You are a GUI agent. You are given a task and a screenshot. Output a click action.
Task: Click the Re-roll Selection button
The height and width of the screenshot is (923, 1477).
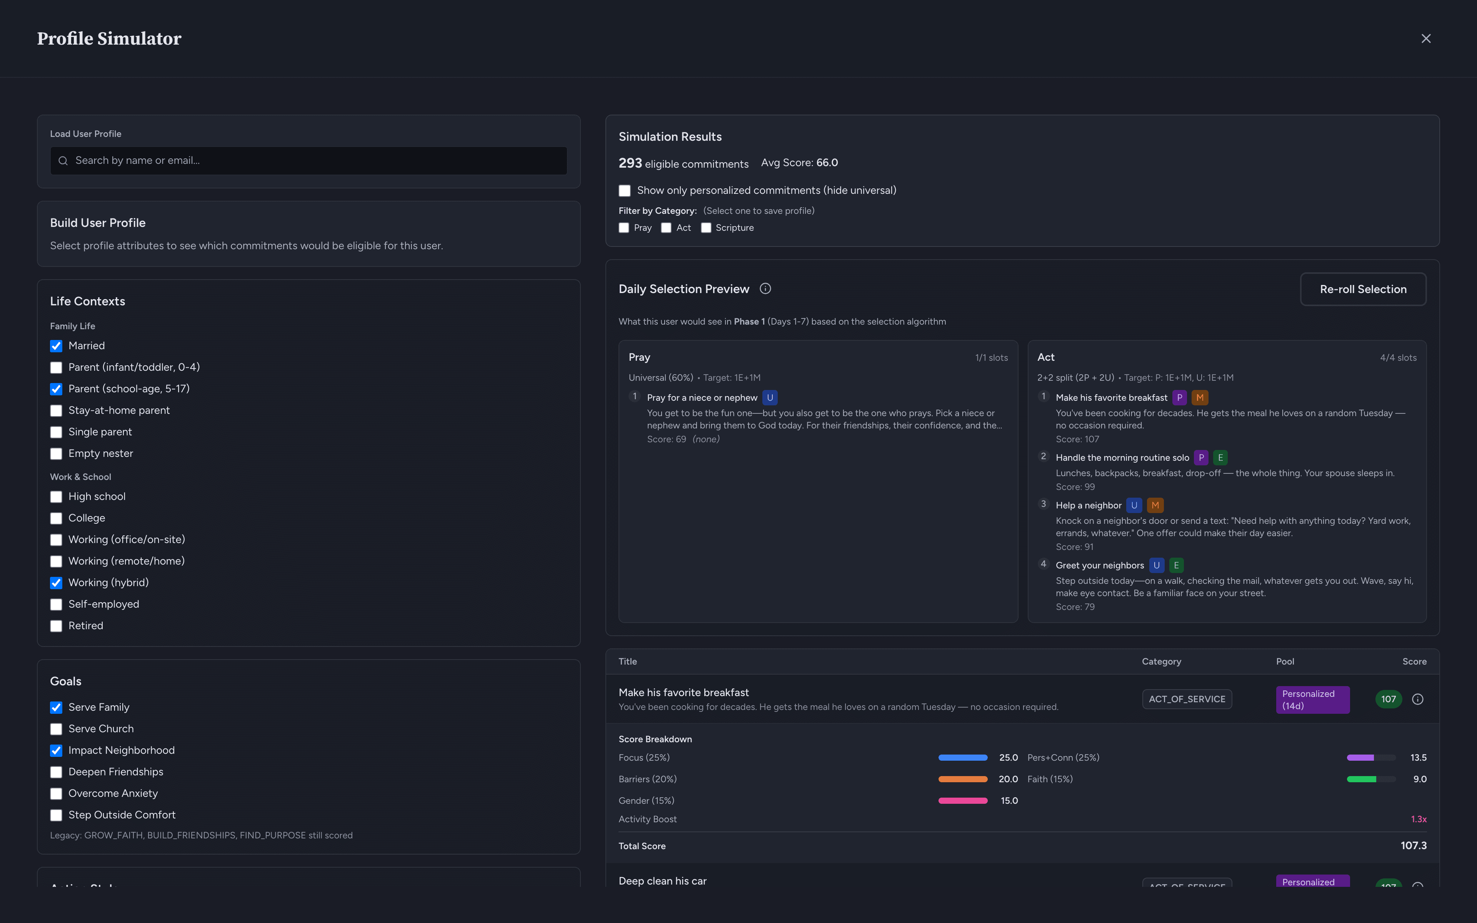(x=1363, y=289)
